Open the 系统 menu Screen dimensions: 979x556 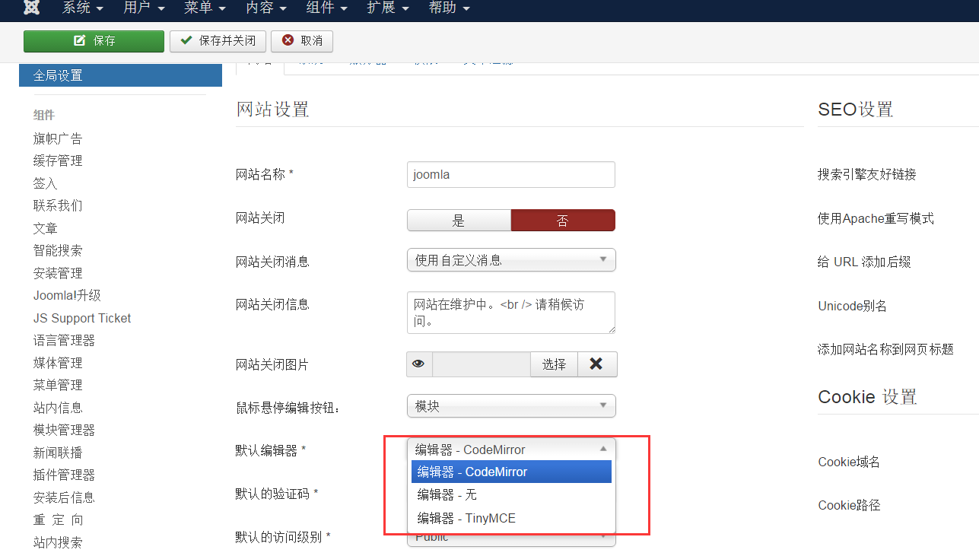pyautogui.click(x=82, y=8)
